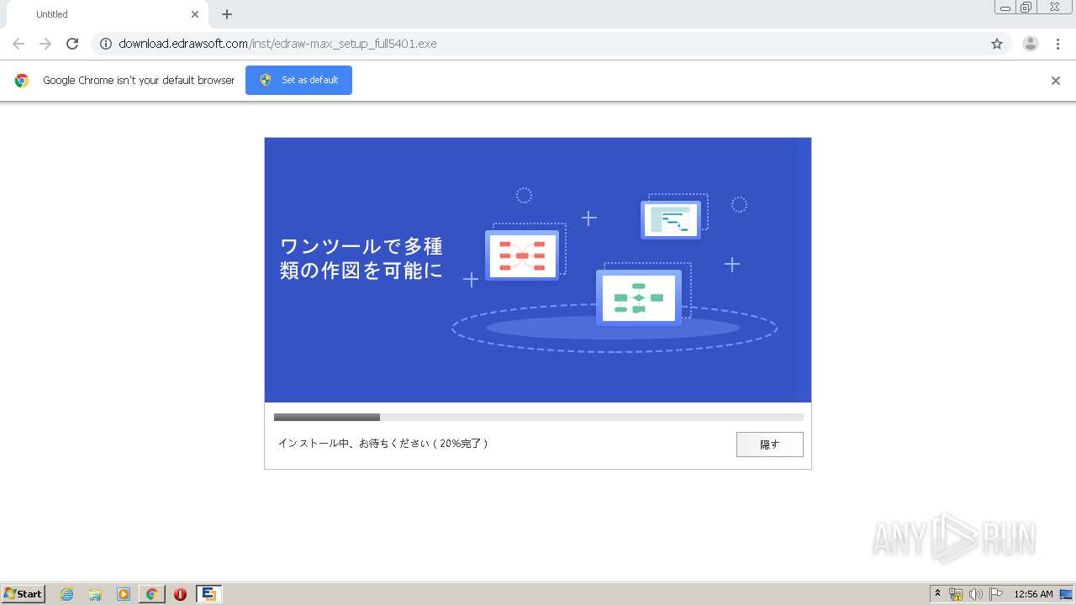Launch Internet Explorer from taskbar

click(67, 594)
